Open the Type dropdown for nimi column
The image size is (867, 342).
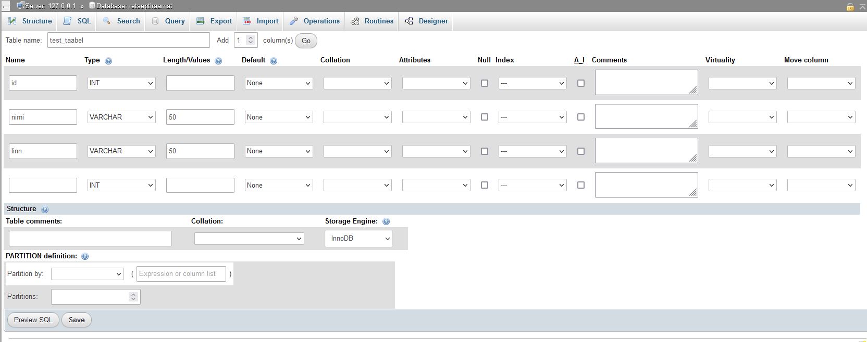click(121, 117)
